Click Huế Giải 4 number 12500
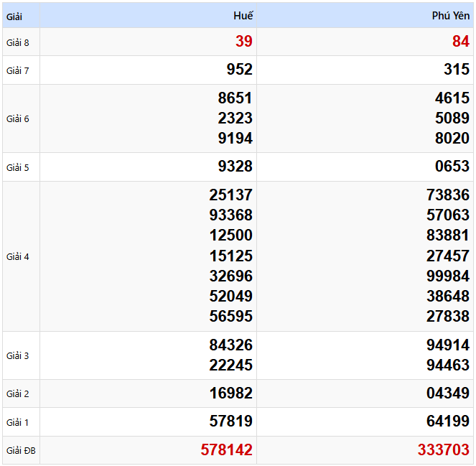 click(230, 236)
